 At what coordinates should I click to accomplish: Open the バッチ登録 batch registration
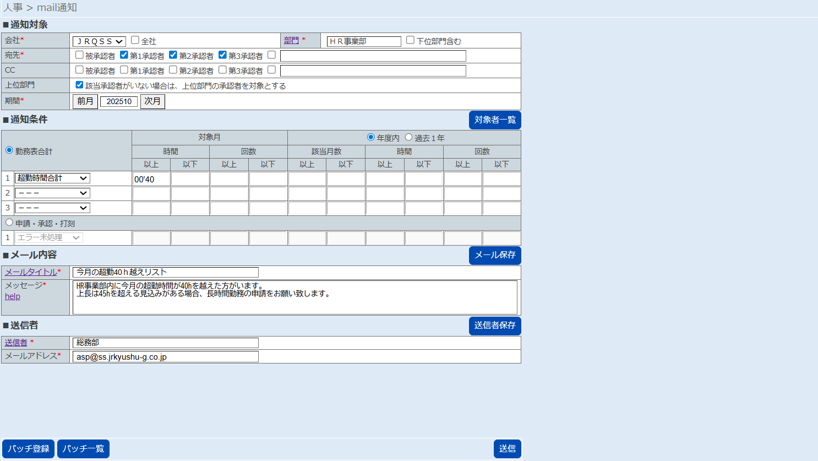(x=28, y=449)
